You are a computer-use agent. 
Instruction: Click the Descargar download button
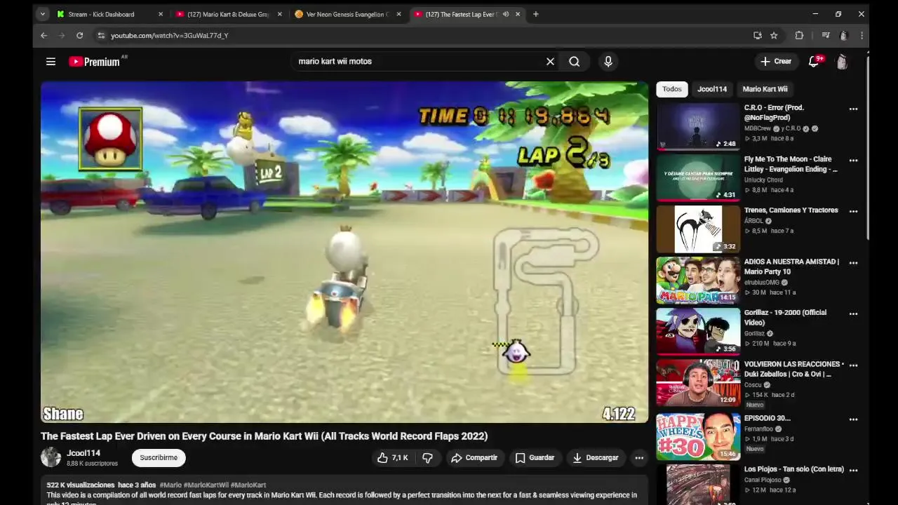tap(596, 458)
